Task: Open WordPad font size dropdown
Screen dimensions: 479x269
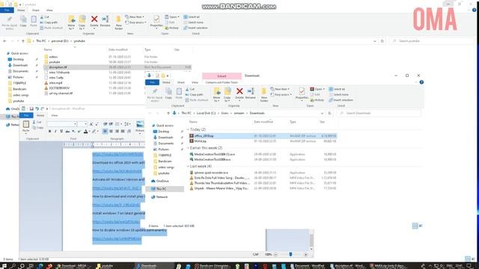Action: click(x=86, y=124)
